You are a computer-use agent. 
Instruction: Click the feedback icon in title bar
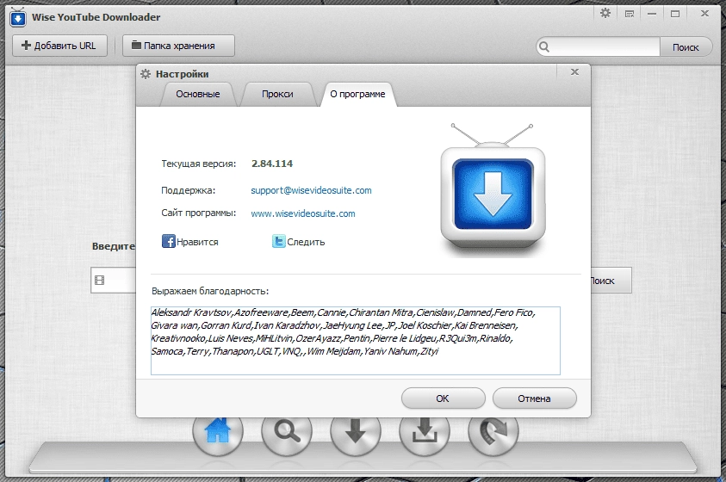630,14
